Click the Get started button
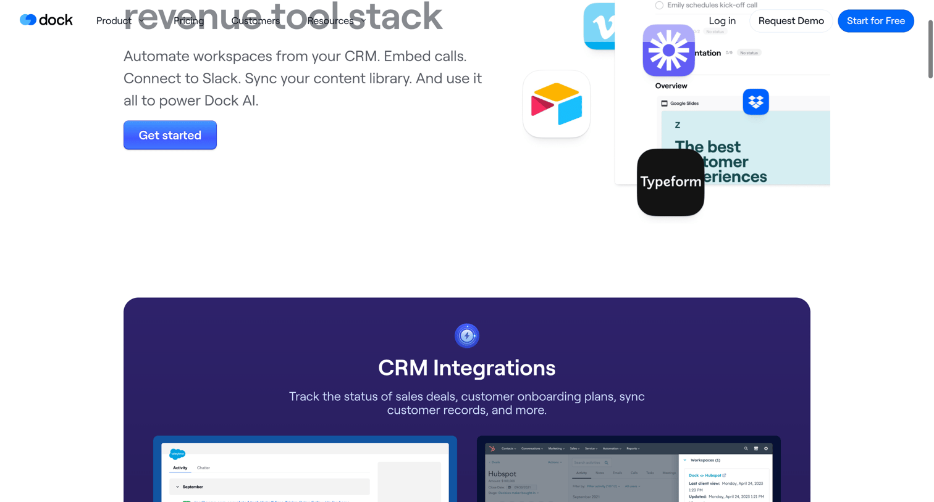This screenshot has width=934, height=502. (170, 135)
